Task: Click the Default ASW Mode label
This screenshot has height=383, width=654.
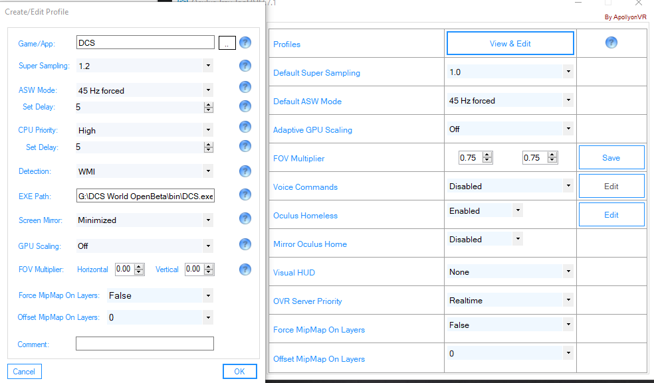Action: tap(308, 102)
